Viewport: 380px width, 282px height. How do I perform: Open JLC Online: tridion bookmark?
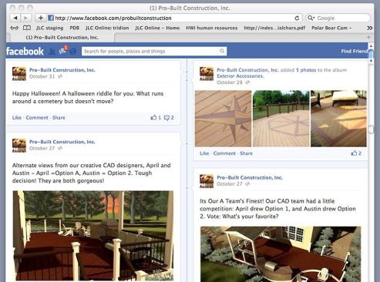107,28
